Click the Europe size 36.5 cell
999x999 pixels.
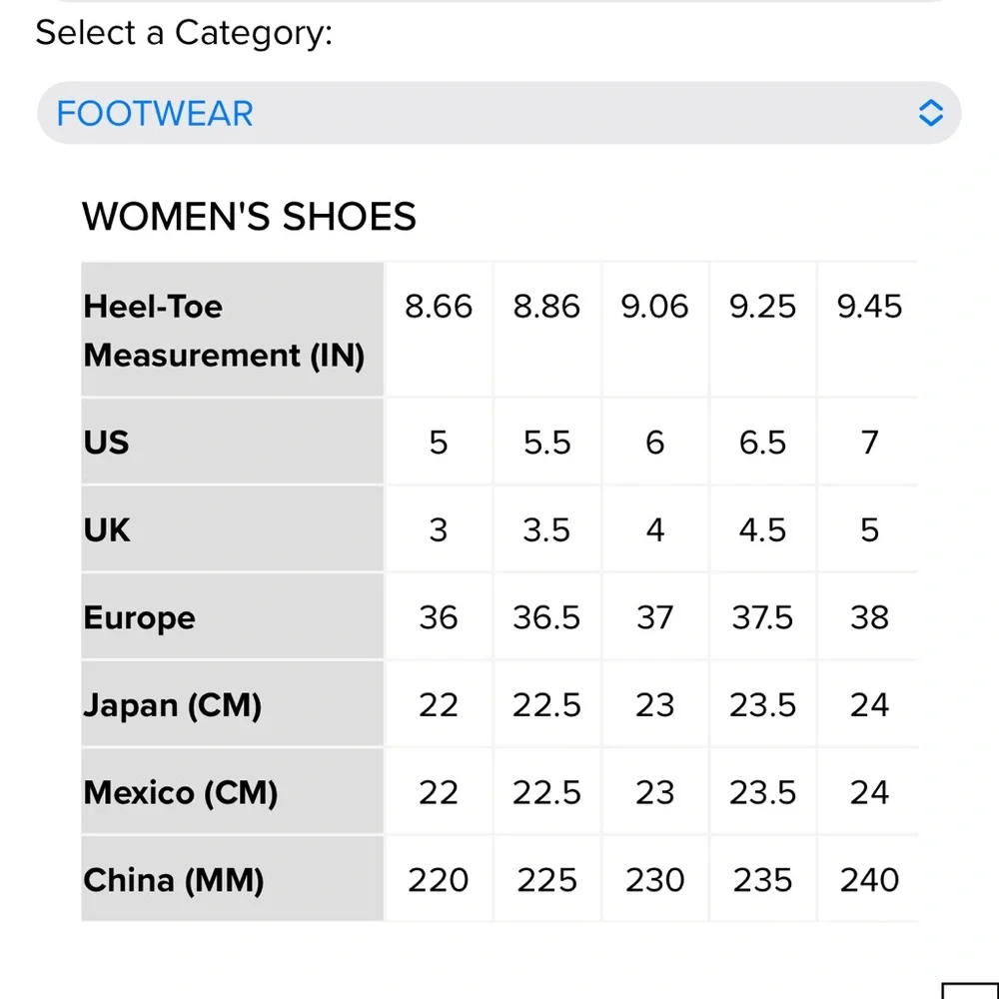[x=546, y=616]
